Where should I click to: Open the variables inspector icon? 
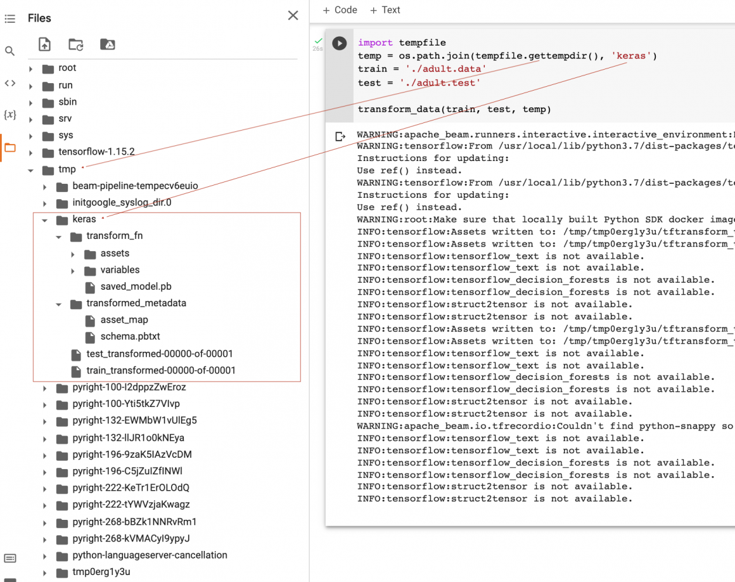[10, 115]
